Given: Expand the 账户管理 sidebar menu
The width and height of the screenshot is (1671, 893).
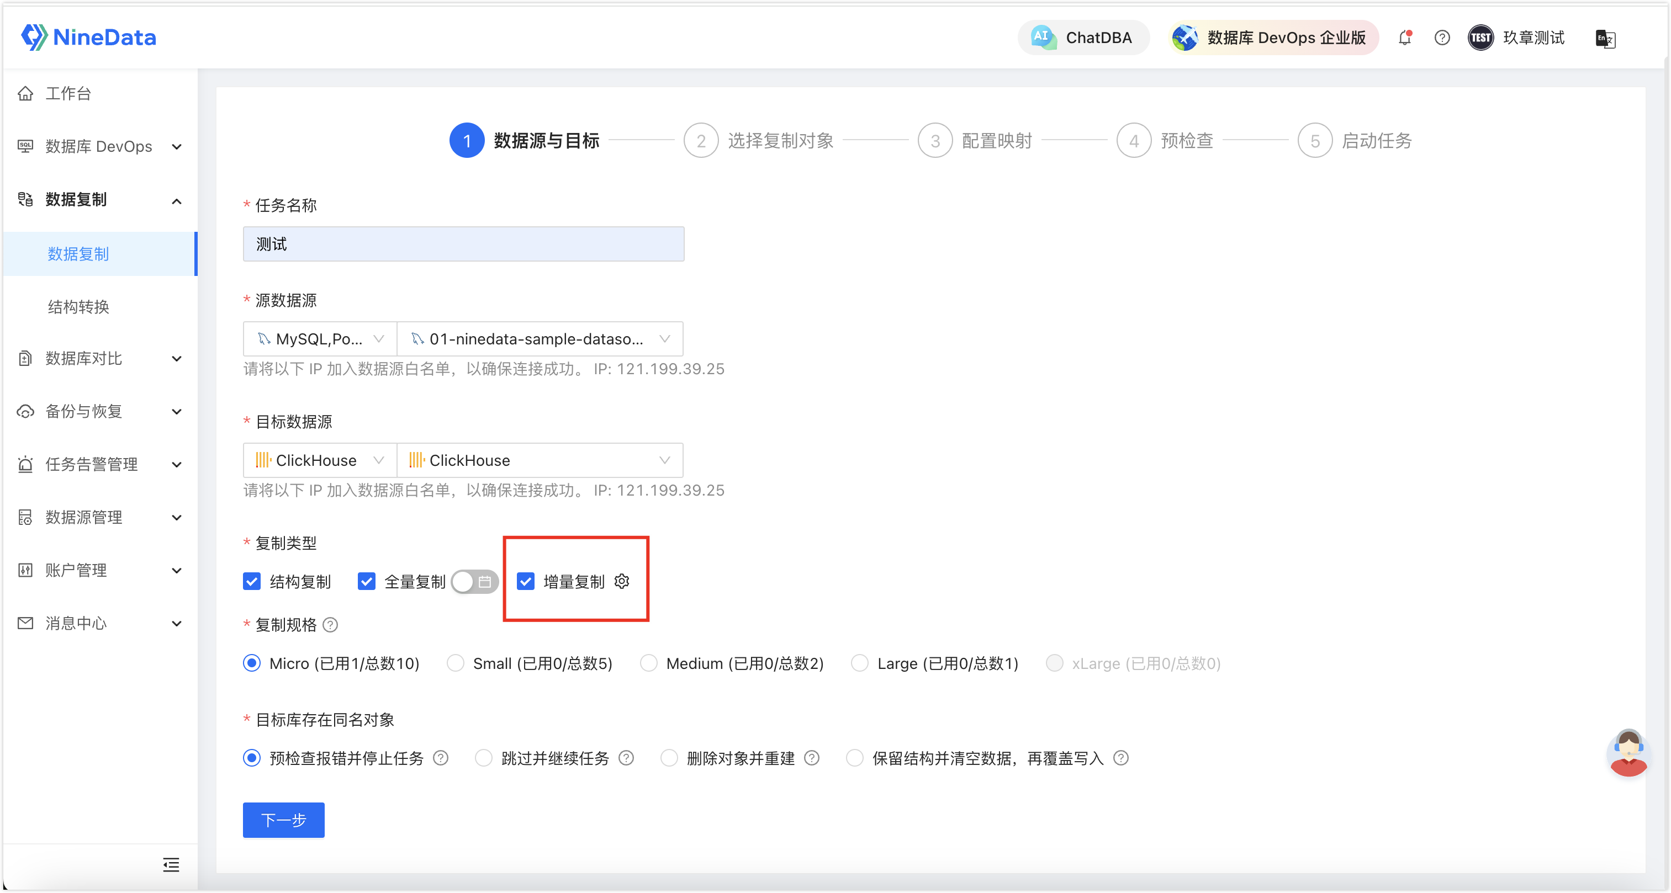Looking at the screenshot, I should 177,571.
